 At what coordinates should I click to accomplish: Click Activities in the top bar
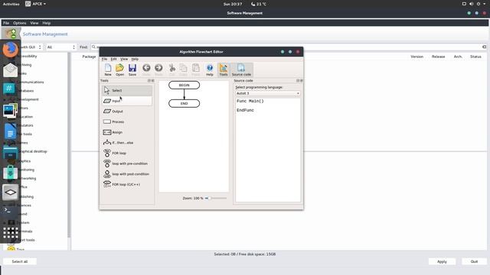pos(11,4)
